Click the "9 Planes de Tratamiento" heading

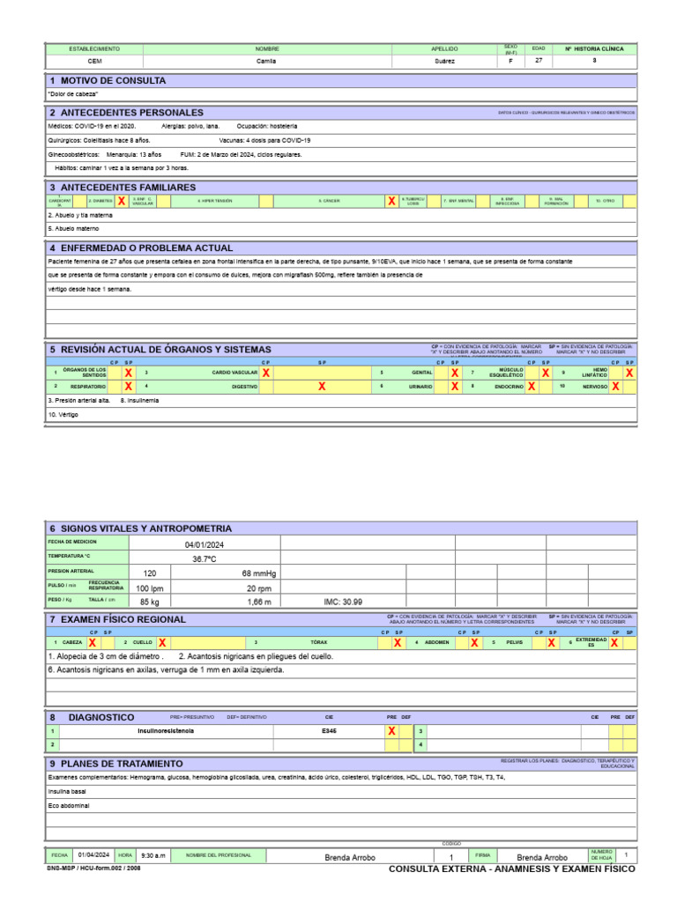click(x=116, y=764)
